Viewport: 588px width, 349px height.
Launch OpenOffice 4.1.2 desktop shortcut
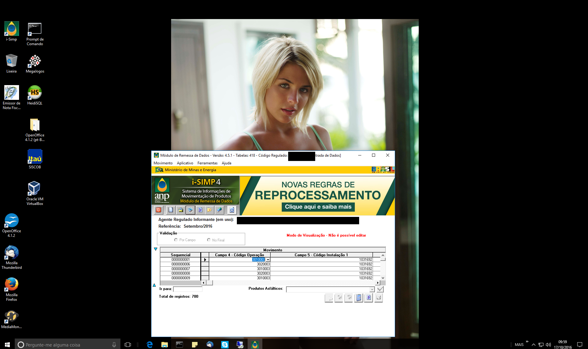12,225
